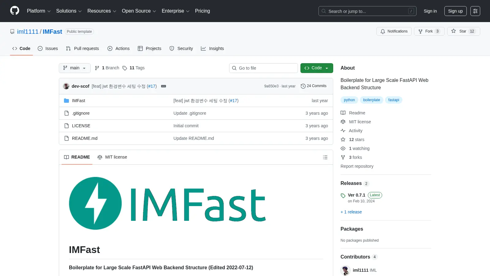Screen dimensions: 490x276
Task: Click the fork icon beside 3 forks
Action: tap(343, 157)
